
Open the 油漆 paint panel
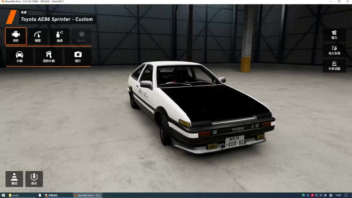coord(60,36)
